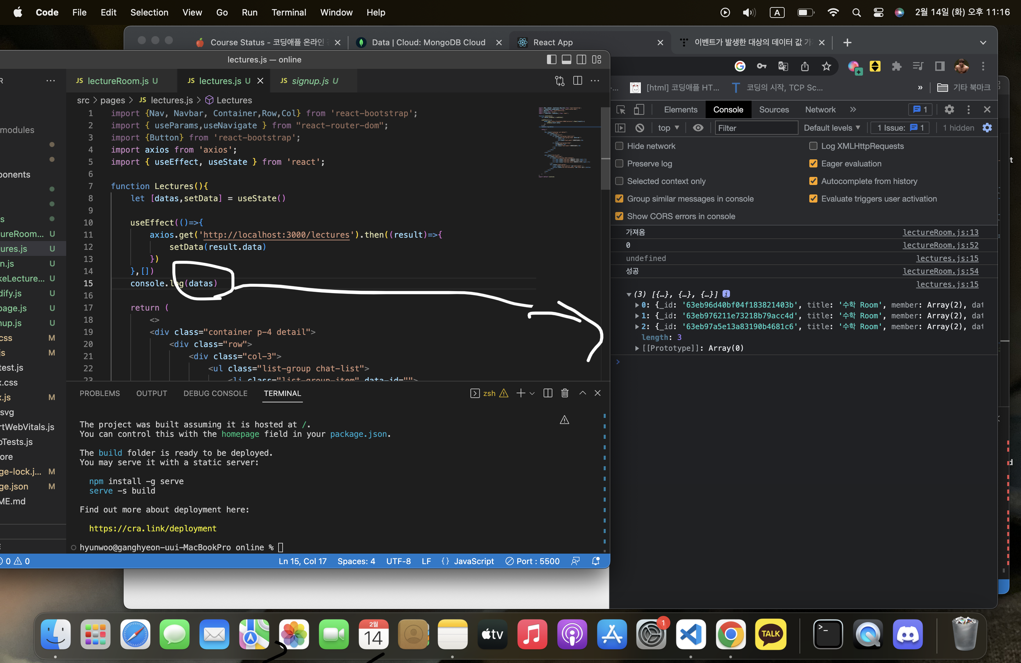Uncheck Eager evaluation
The height and width of the screenshot is (663, 1021).
pos(813,163)
